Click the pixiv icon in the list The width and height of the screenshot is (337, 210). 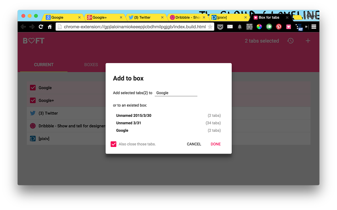point(33,139)
